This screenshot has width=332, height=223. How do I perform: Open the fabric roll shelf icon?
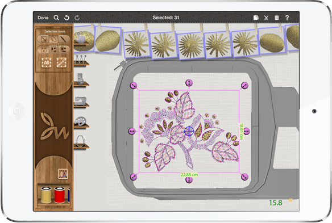81,79
